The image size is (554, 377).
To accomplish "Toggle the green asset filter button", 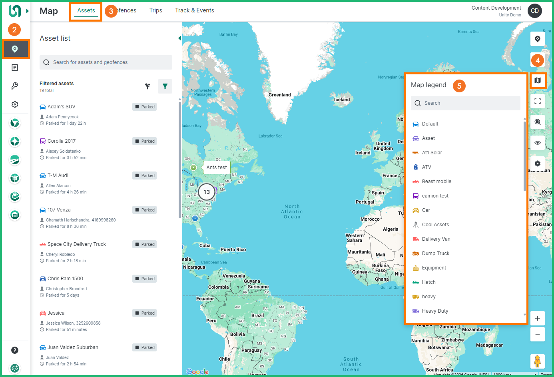I will (165, 86).
